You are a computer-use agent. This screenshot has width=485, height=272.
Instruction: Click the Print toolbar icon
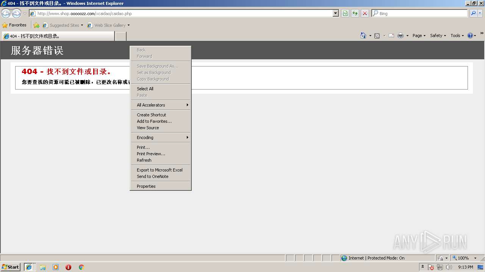tap(401, 36)
